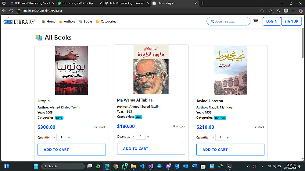Click the SIGNUP button
This screenshot has height=171, width=305.
[x=291, y=21]
